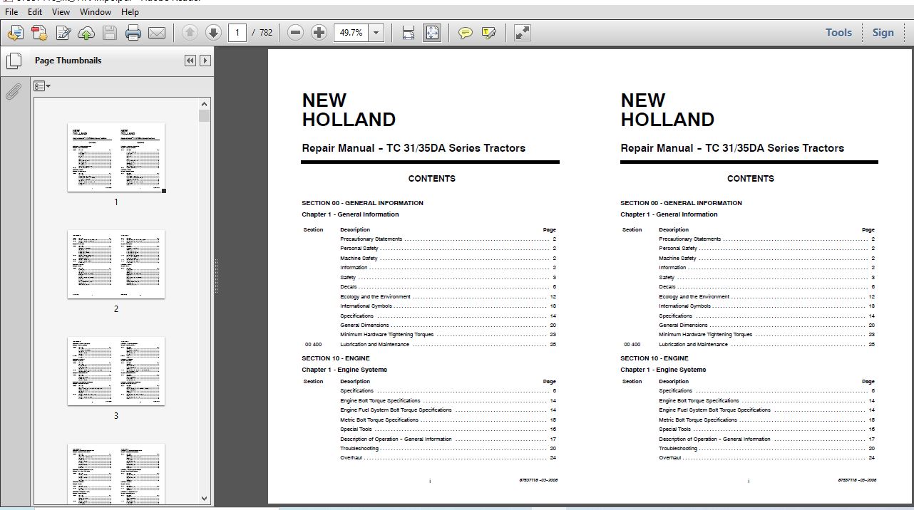Open the Edit menu

click(35, 12)
